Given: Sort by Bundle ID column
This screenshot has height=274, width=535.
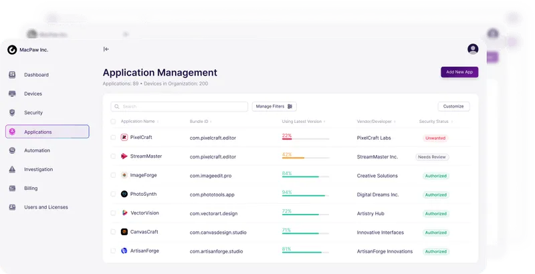Looking at the screenshot, I should pyautogui.click(x=201, y=122).
